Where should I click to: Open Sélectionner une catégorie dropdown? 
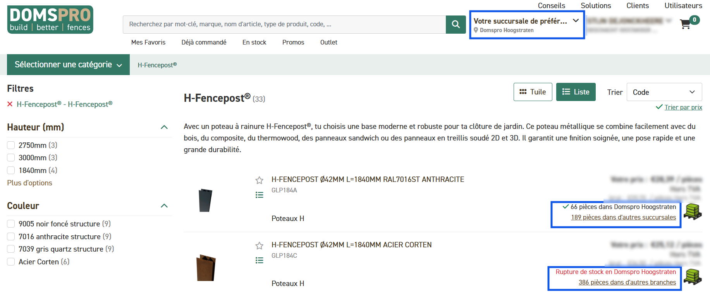[68, 65]
